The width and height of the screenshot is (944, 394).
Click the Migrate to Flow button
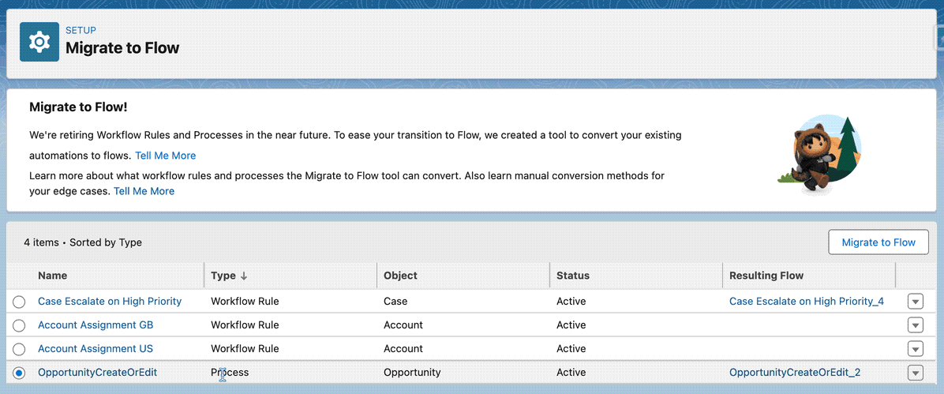point(878,242)
